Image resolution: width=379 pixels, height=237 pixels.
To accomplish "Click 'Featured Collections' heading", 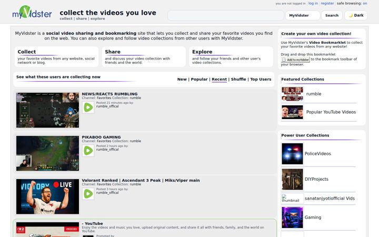I will coord(303,80).
